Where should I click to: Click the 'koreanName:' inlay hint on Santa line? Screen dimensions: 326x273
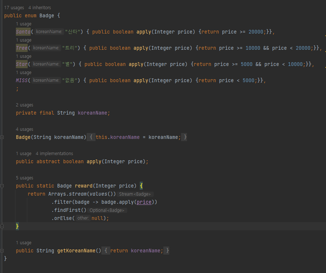click(x=49, y=32)
